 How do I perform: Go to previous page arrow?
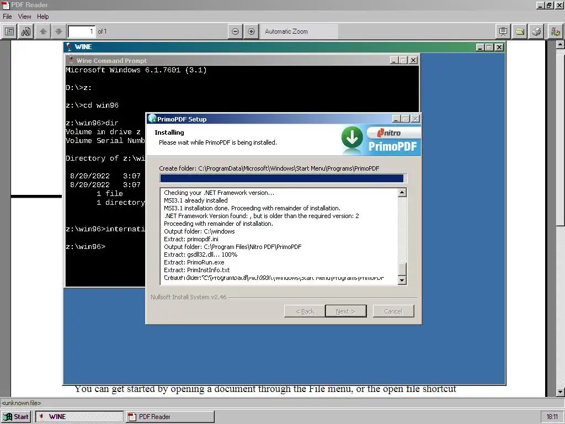coord(43,31)
